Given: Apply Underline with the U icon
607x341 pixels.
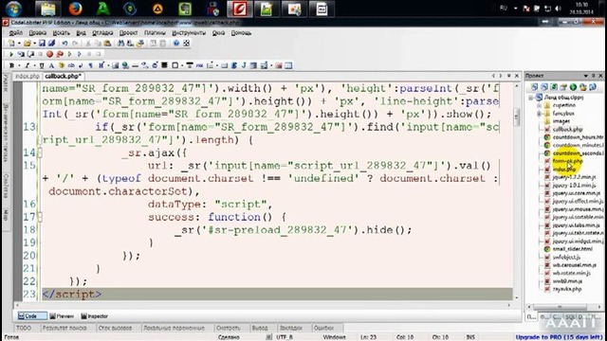Looking at the screenshot, I should coord(42,65).
